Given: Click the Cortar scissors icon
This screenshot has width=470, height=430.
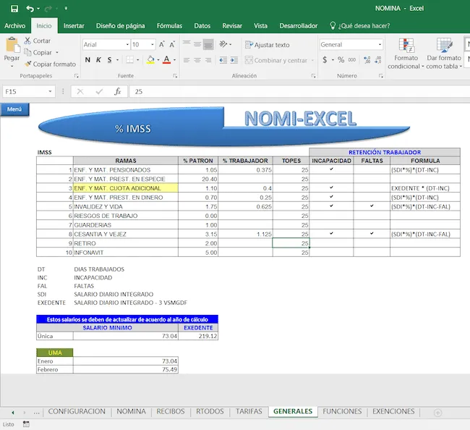Looking at the screenshot, I should point(27,41).
